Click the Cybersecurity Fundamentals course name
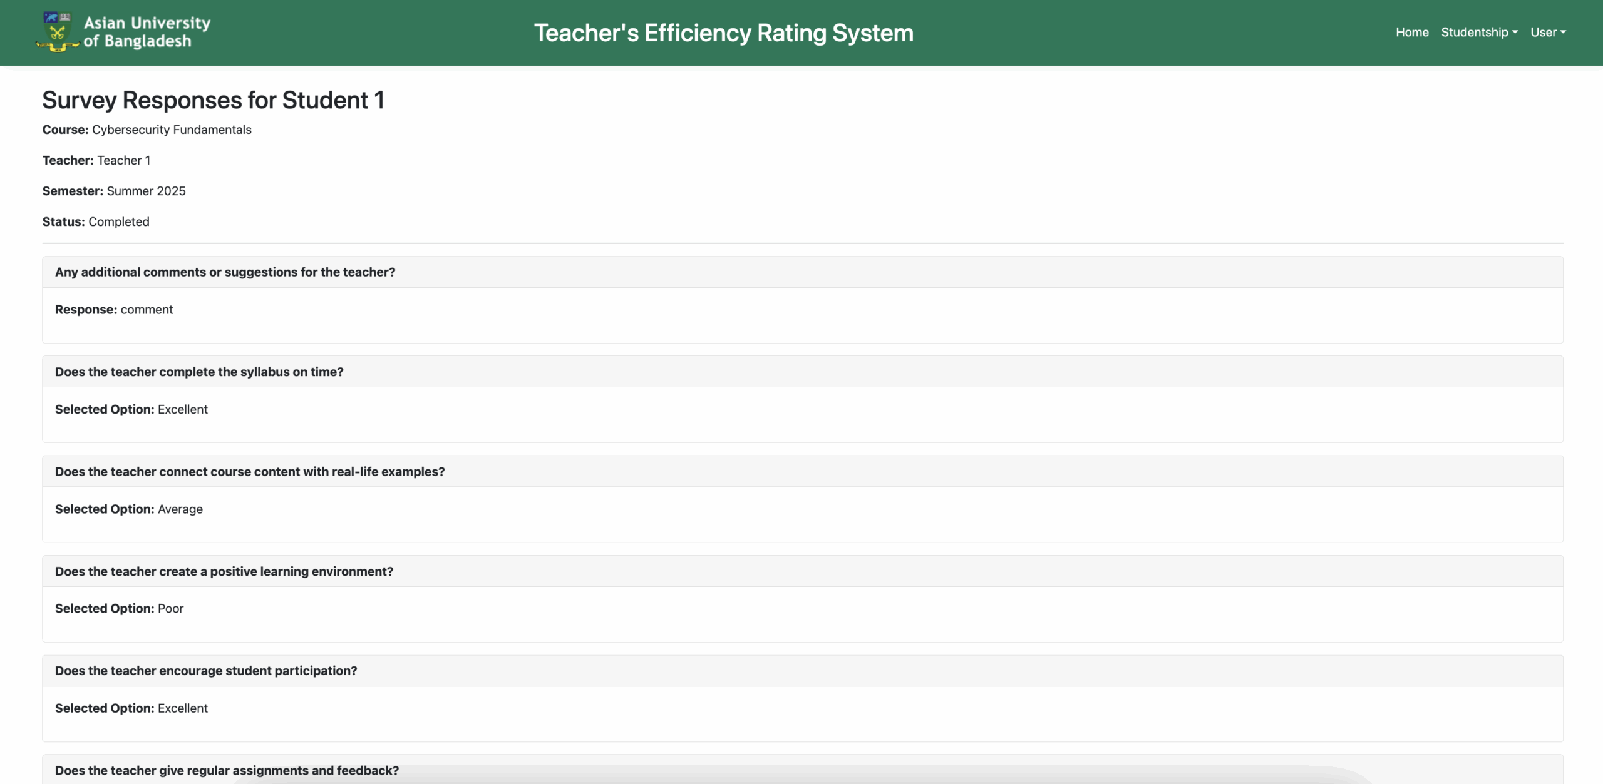 coord(171,130)
